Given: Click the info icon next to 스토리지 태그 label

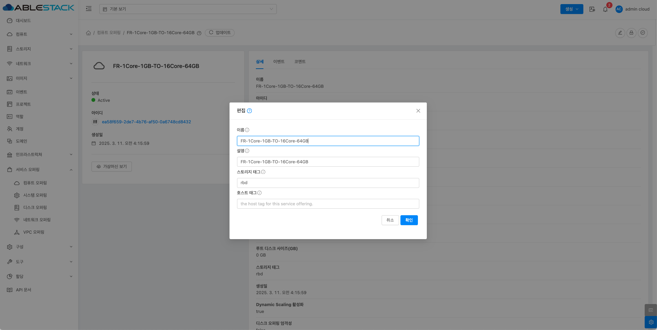Looking at the screenshot, I should tap(263, 172).
